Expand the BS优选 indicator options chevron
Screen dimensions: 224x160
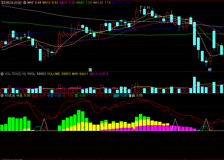click(2, 95)
